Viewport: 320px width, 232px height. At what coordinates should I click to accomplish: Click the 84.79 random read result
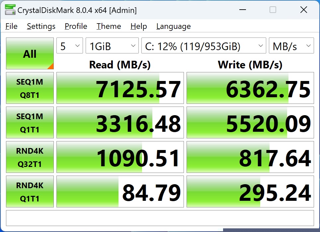coord(120,192)
